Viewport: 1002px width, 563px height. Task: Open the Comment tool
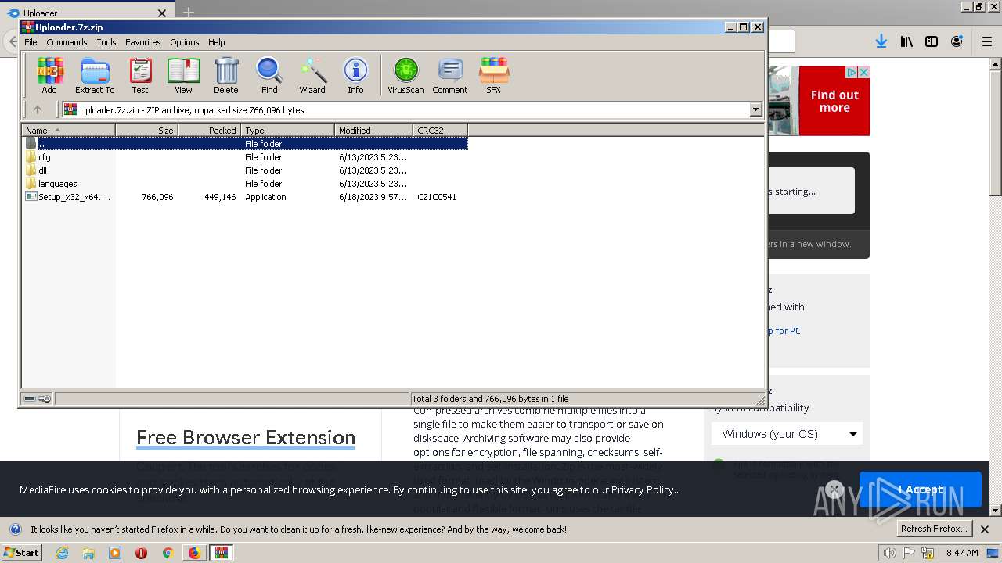pos(450,76)
